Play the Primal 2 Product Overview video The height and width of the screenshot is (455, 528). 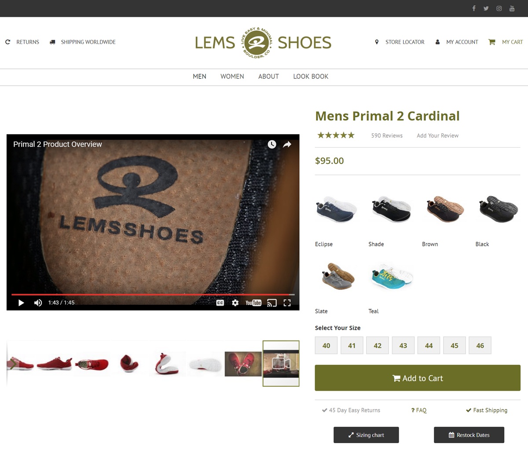[x=21, y=303]
